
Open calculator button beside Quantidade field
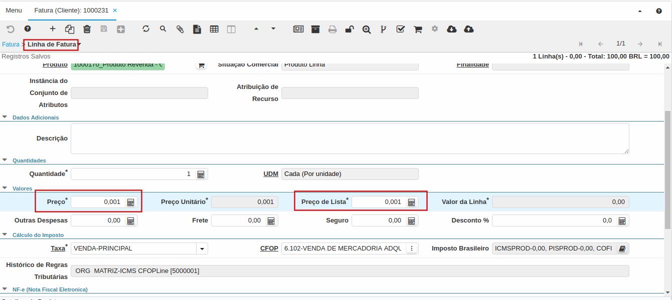coord(201,174)
